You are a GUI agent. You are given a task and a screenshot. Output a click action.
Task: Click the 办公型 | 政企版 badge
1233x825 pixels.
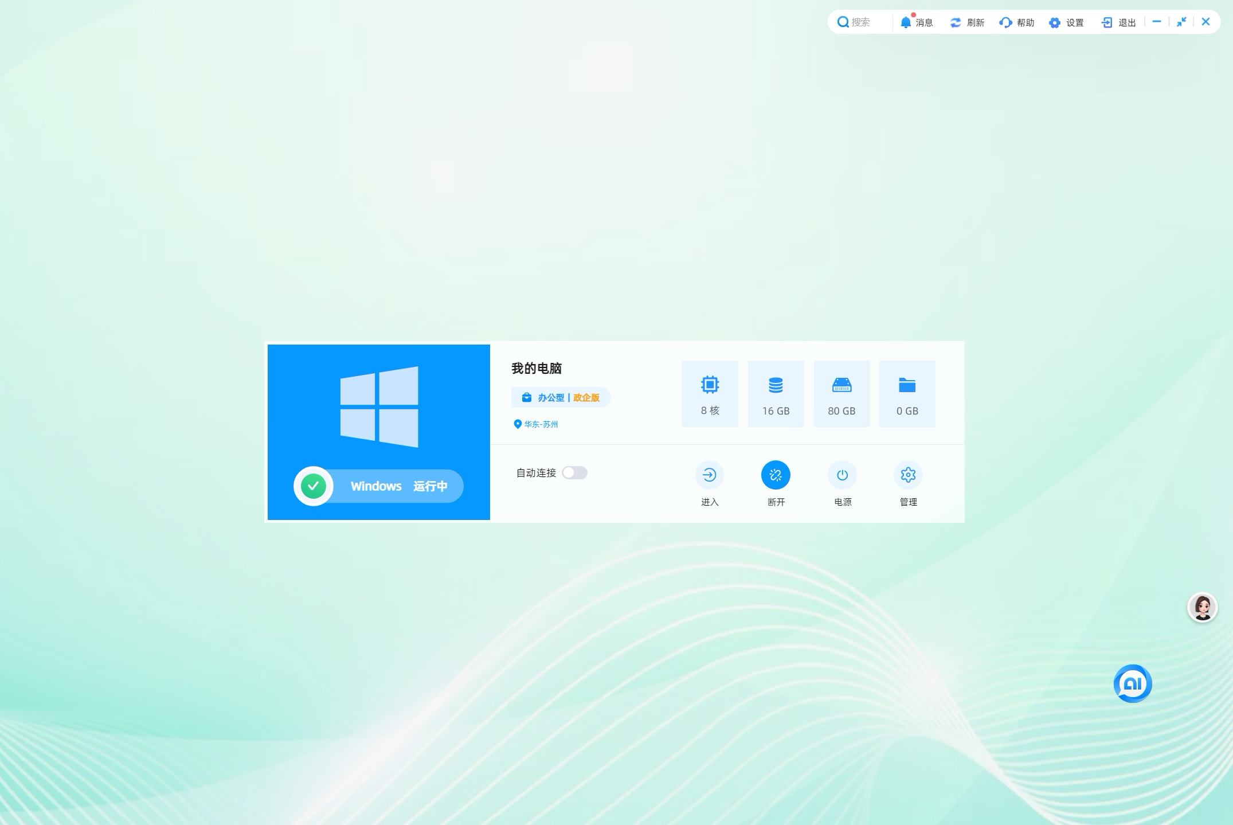point(561,397)
